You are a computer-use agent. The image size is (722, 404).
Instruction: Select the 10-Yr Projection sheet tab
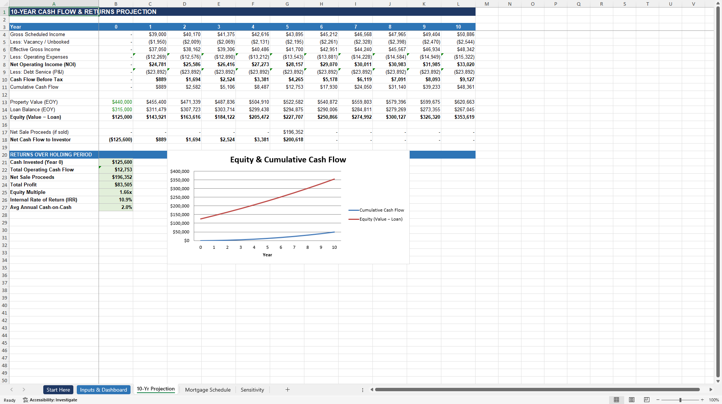156,389
